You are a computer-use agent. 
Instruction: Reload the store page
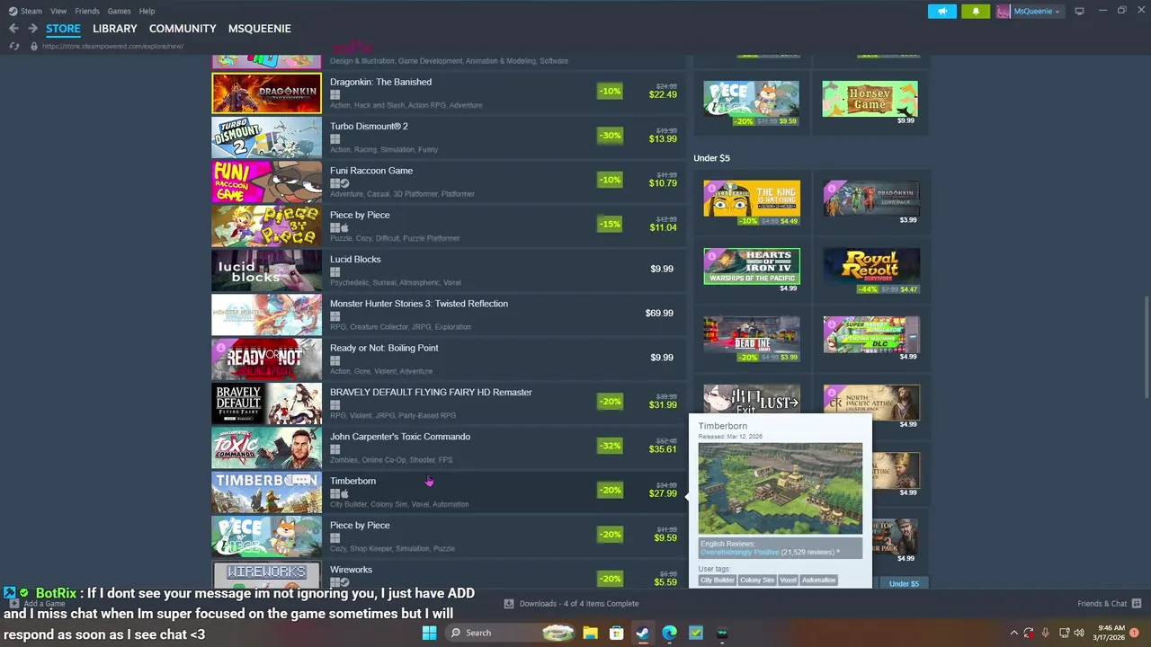pyautogui.click(x=13, y=46)
